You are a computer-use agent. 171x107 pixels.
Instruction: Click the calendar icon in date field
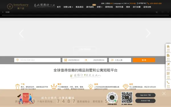coord(66,60)
